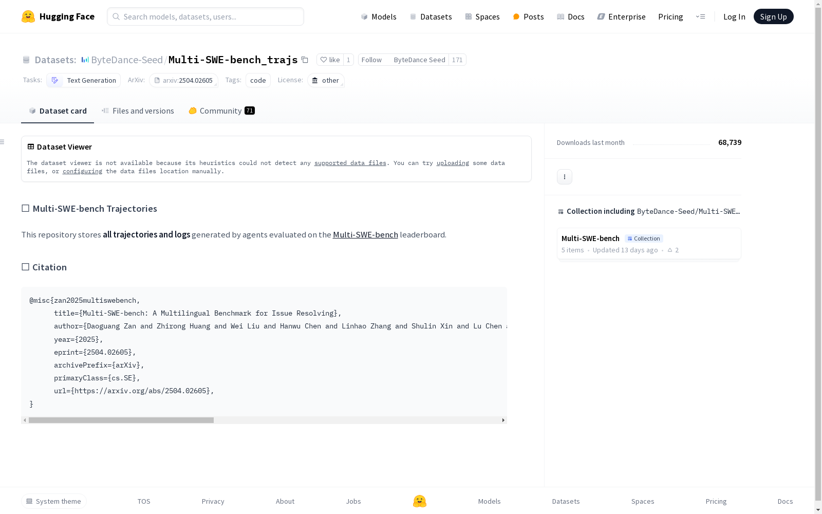Click the Files and versions icon

click(x=105, y=111)
